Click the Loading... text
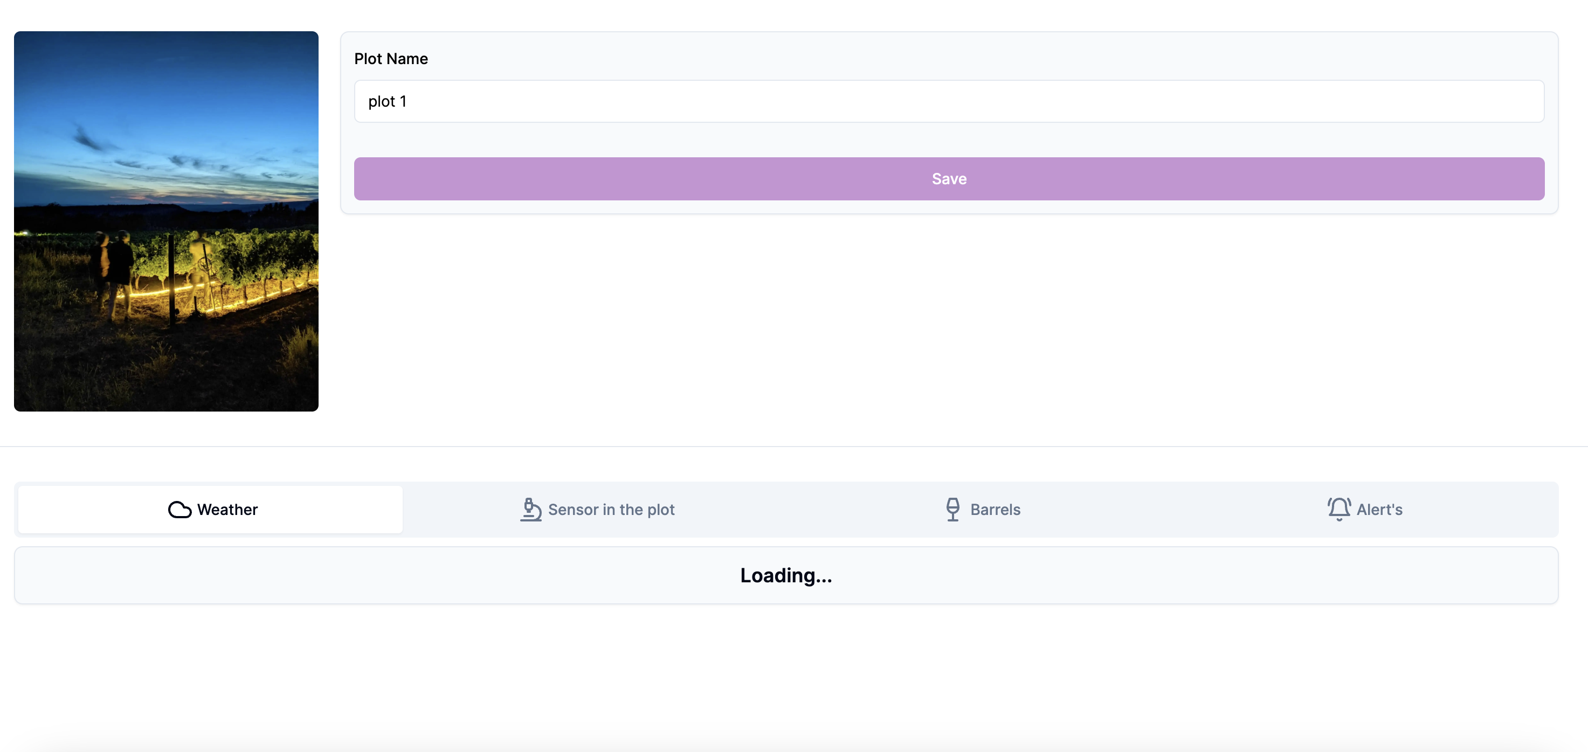 click(x=785, y=575)
